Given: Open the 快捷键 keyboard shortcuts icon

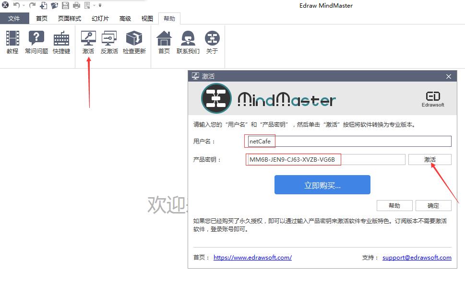Looking at the screenshot, I should pyautogui.click(x=61, y=42).
